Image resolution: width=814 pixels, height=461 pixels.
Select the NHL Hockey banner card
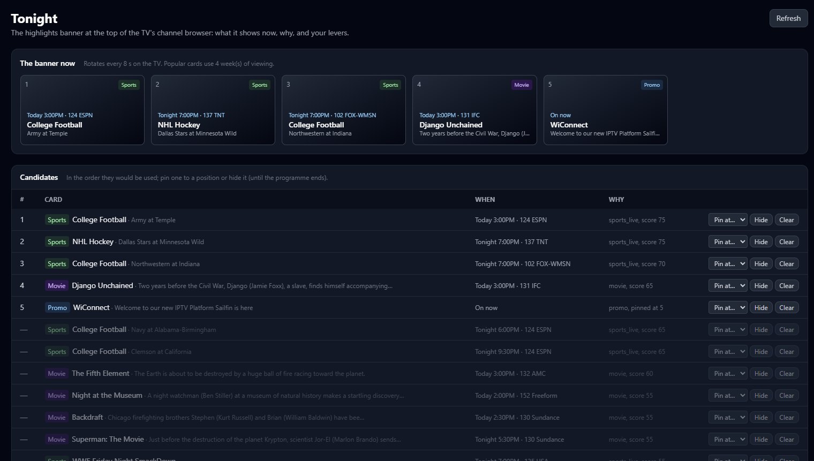[x=213, y=110]
